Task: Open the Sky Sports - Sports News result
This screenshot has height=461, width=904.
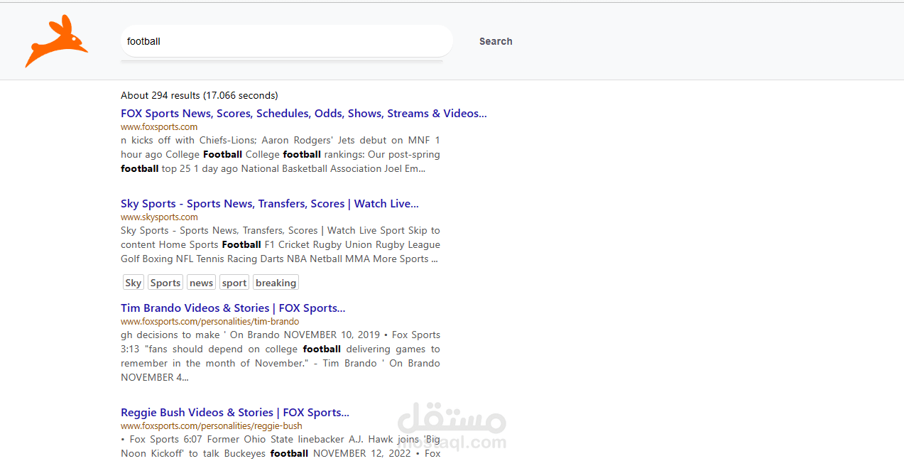Action: [270, 204]
